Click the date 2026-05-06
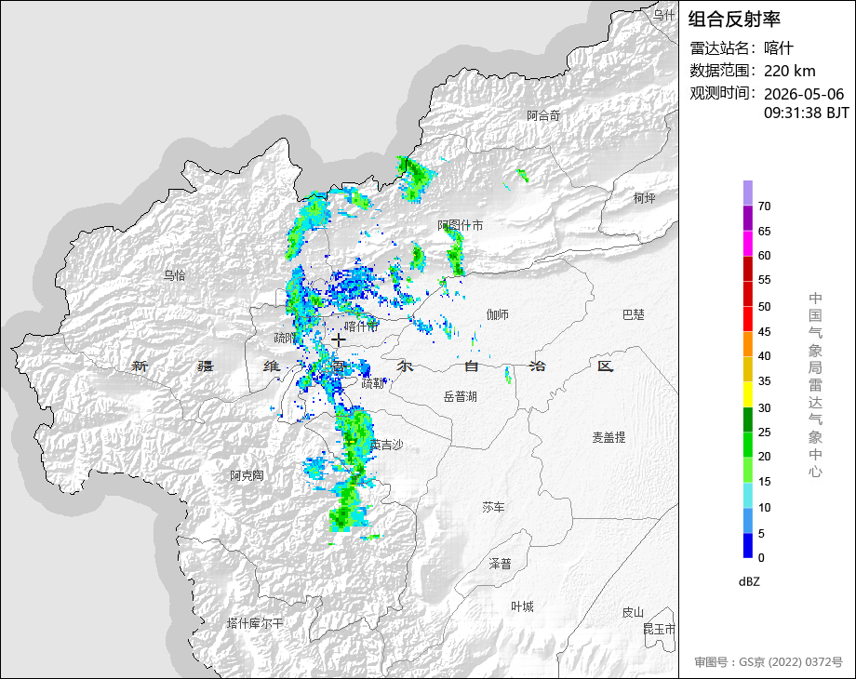 804,94
